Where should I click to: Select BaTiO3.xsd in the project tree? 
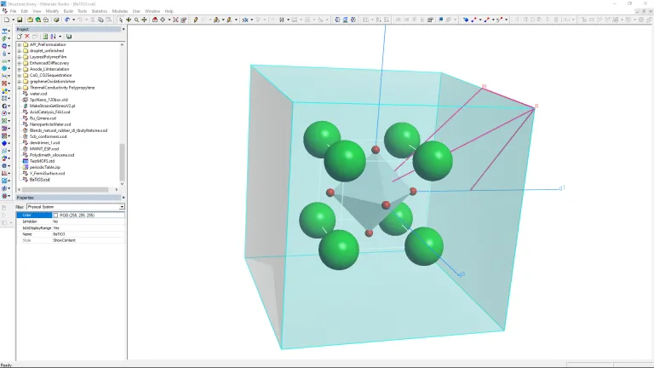click(40, 180)
